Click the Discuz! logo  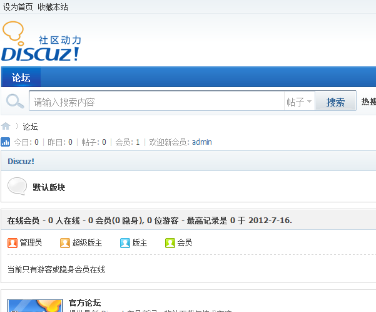(x=41, y=43)
